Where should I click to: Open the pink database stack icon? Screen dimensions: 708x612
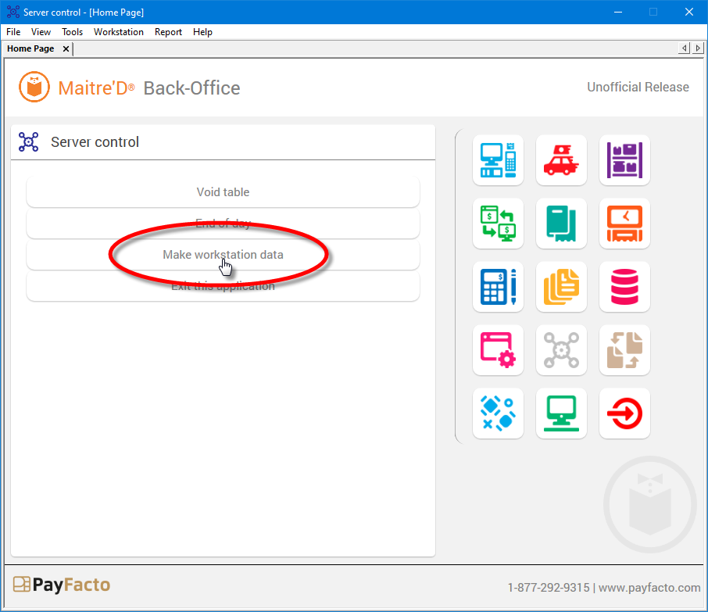click(624, 287)
